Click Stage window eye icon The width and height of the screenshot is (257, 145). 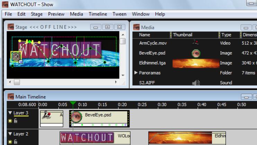pos(11,27)
